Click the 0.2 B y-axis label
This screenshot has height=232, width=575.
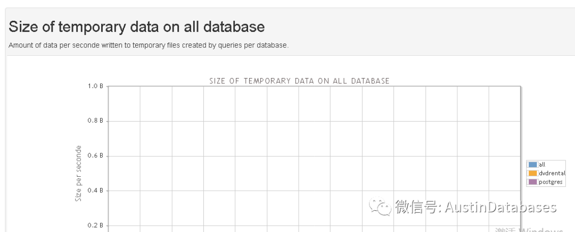point(96,226)
